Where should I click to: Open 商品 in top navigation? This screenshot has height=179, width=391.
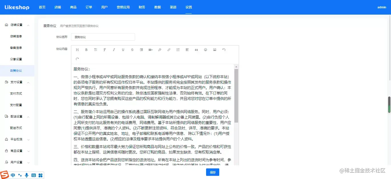click(x=73, y=7)
